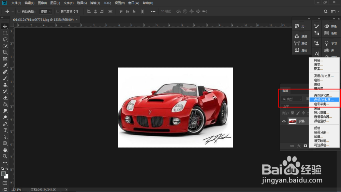Select the Paint Bucket tool
The width and height of the screenshot is (341, 192).
point(5,105)
